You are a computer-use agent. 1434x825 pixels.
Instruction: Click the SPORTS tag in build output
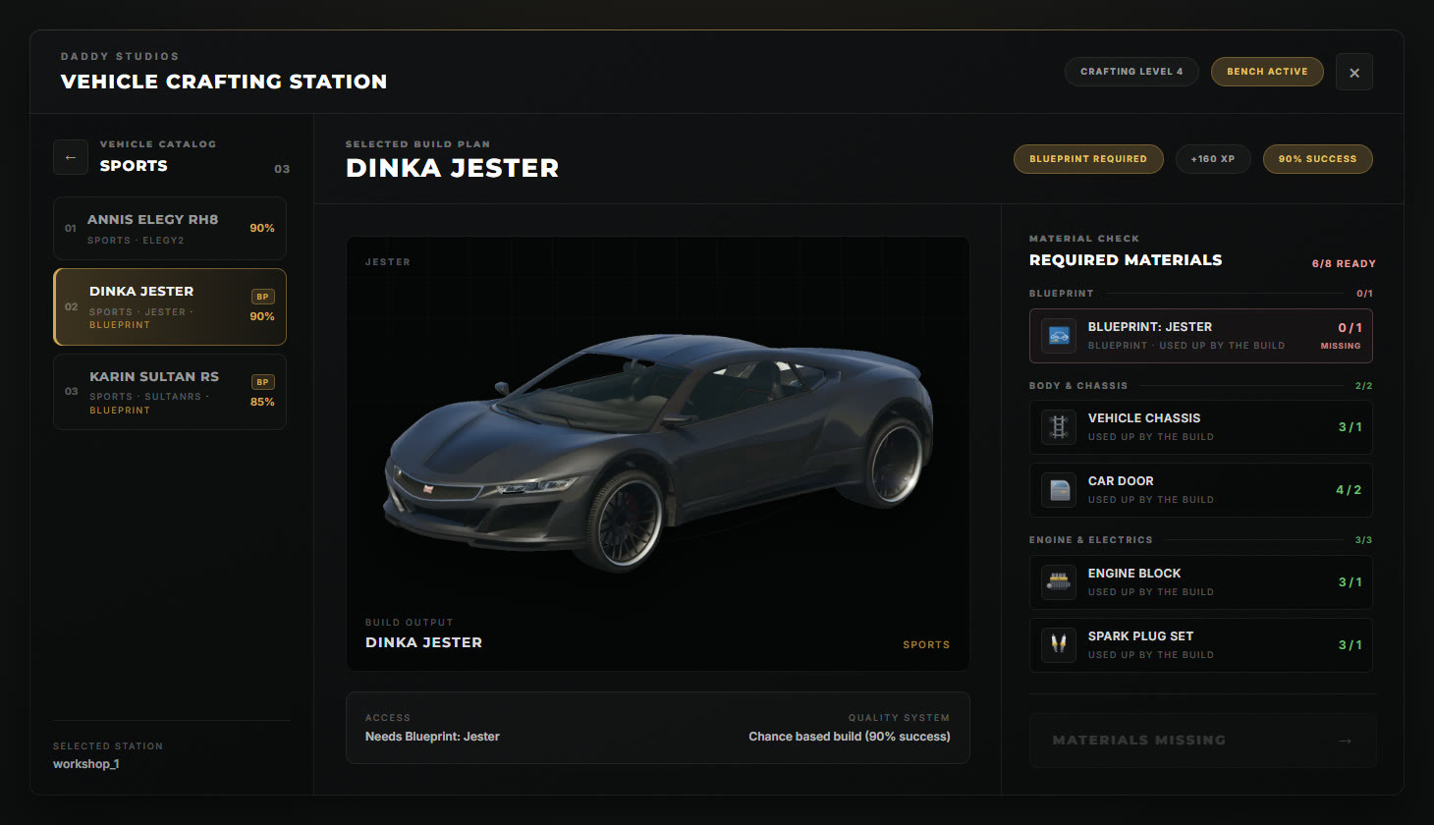point(926,645)
